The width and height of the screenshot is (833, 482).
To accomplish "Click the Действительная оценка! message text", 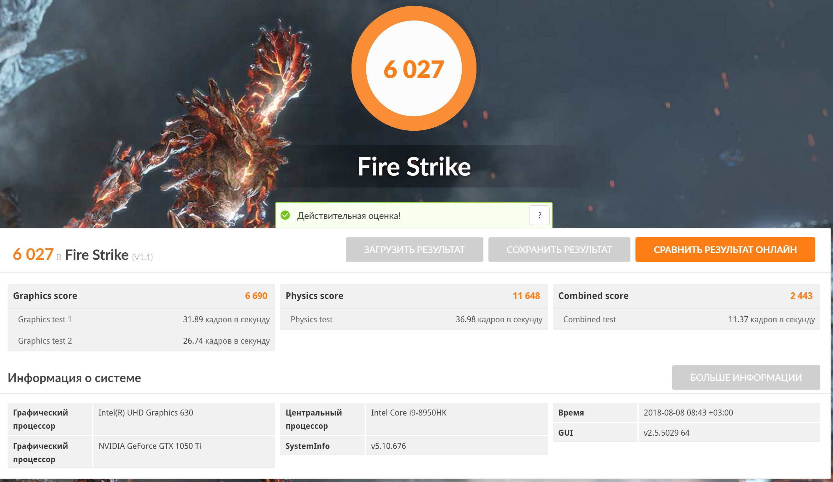I will [x=349, y=215].
